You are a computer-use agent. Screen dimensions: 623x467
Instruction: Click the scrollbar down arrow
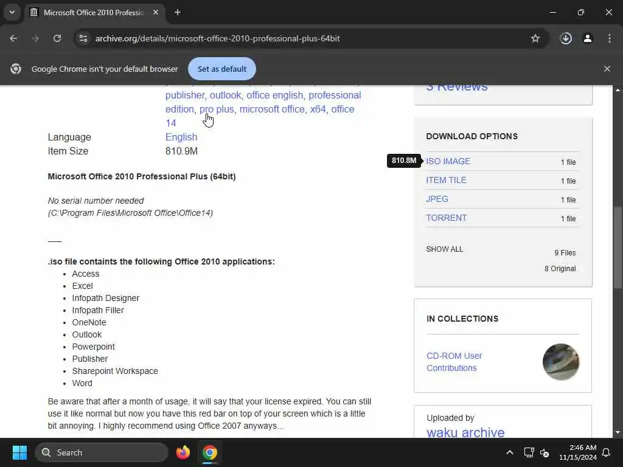coord(618,432)
